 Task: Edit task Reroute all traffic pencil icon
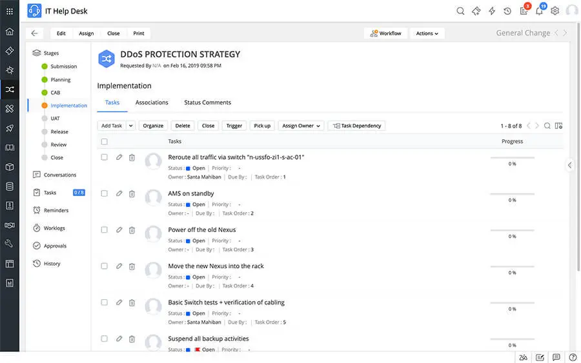coord(119,157)
